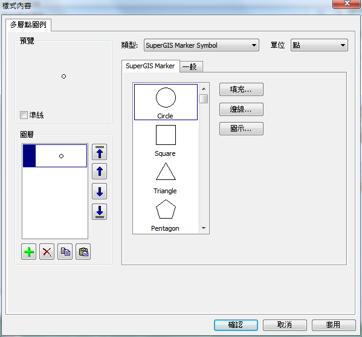Click the 圖示... icon button
Screen dimensions: 362x337
[x=241, y=129]
